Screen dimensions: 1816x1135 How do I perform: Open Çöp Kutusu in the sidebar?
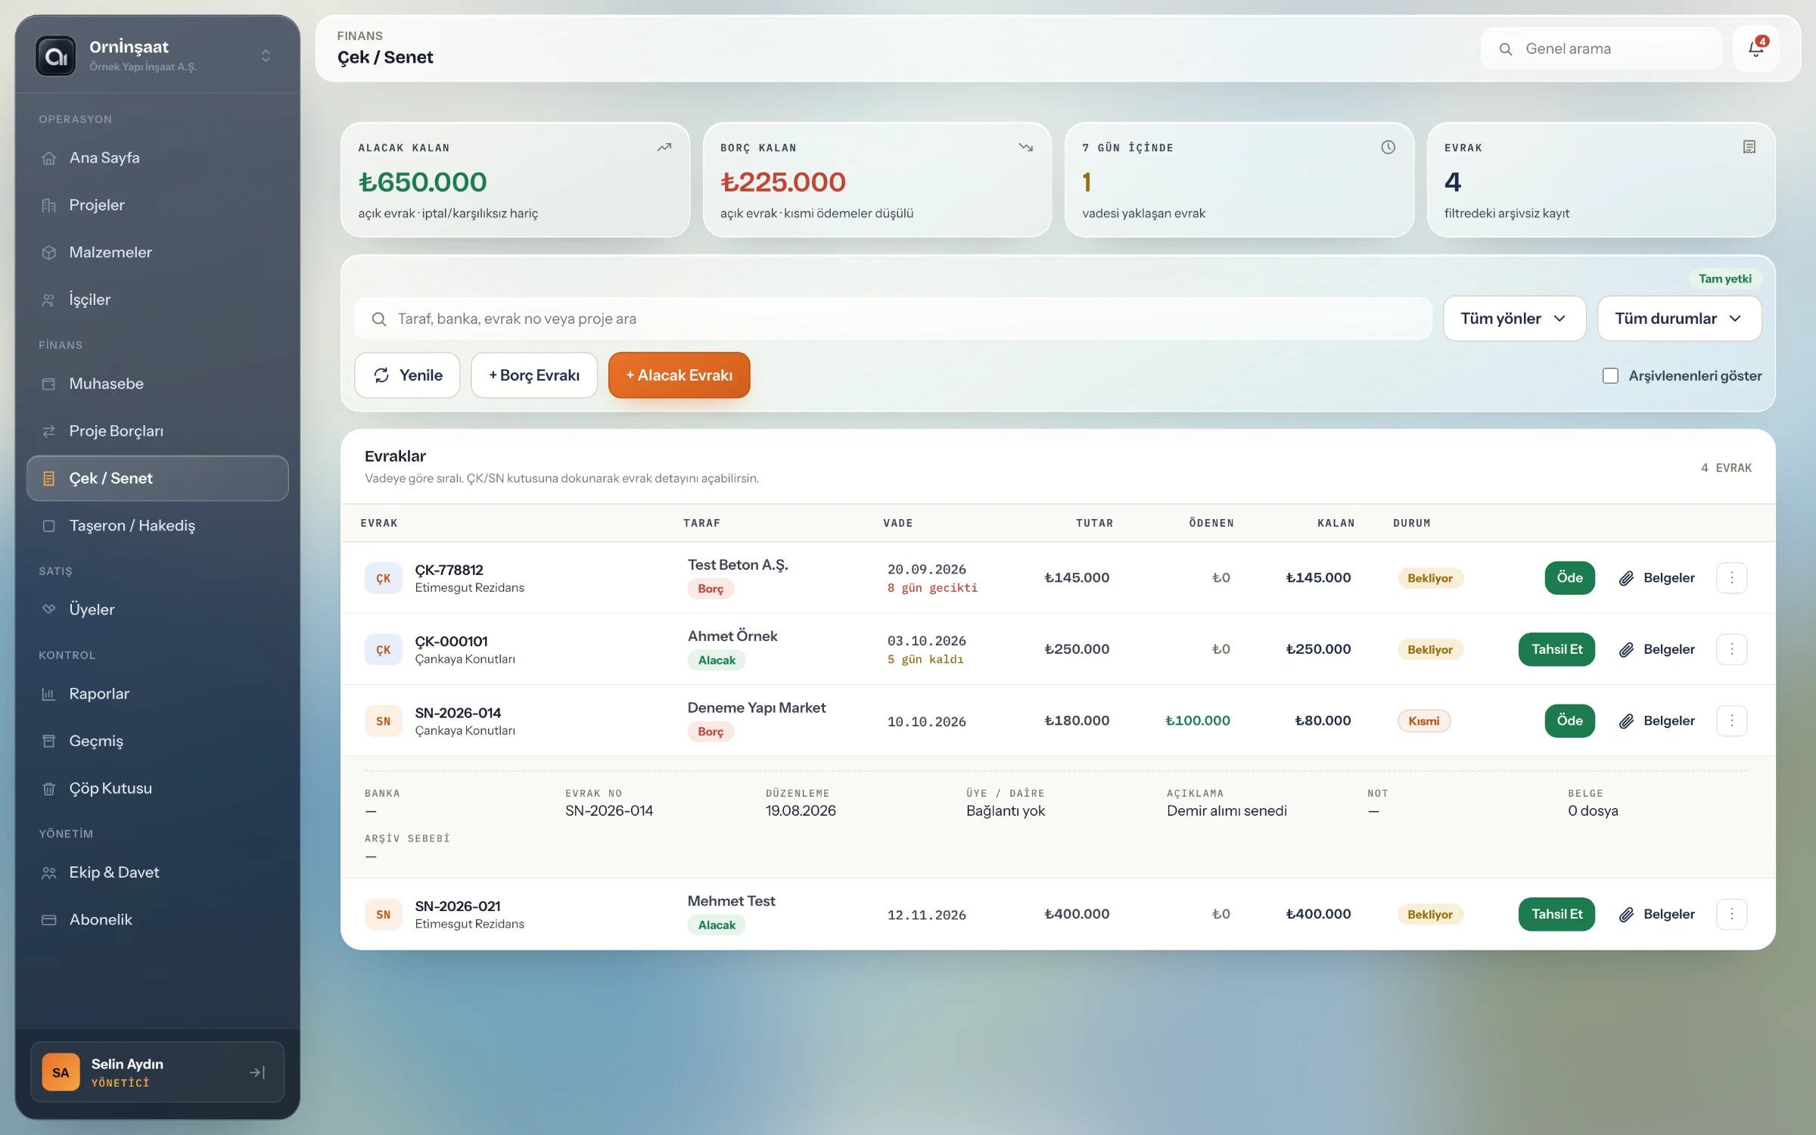tap(157, 788)
